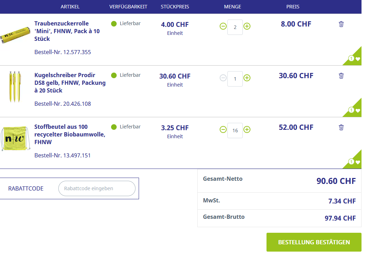Add one more Kugelschreiber using plus icon
Image resolution: width=365 pixels, height=253 pixels.
tap(247, 78)
